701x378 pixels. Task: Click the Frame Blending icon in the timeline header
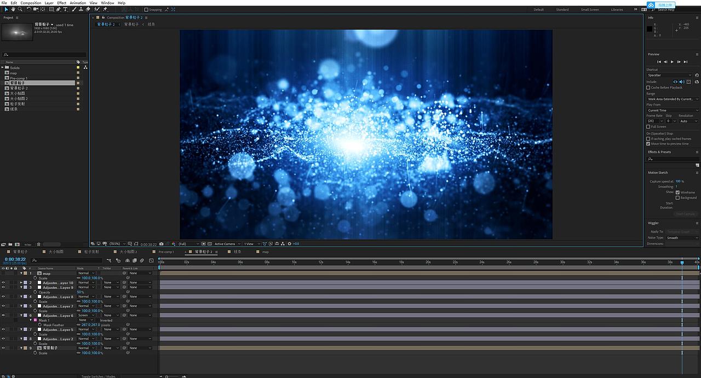point(134,260)
